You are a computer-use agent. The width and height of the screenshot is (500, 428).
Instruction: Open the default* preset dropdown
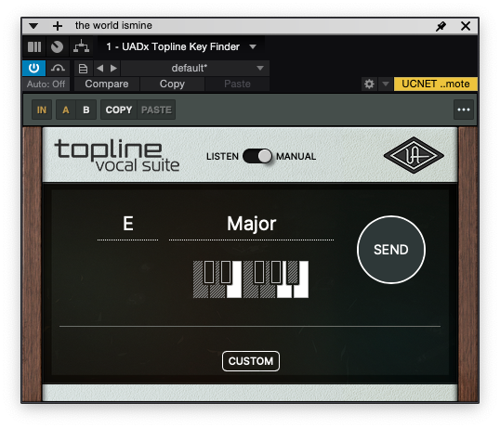[x=195, y=68]
